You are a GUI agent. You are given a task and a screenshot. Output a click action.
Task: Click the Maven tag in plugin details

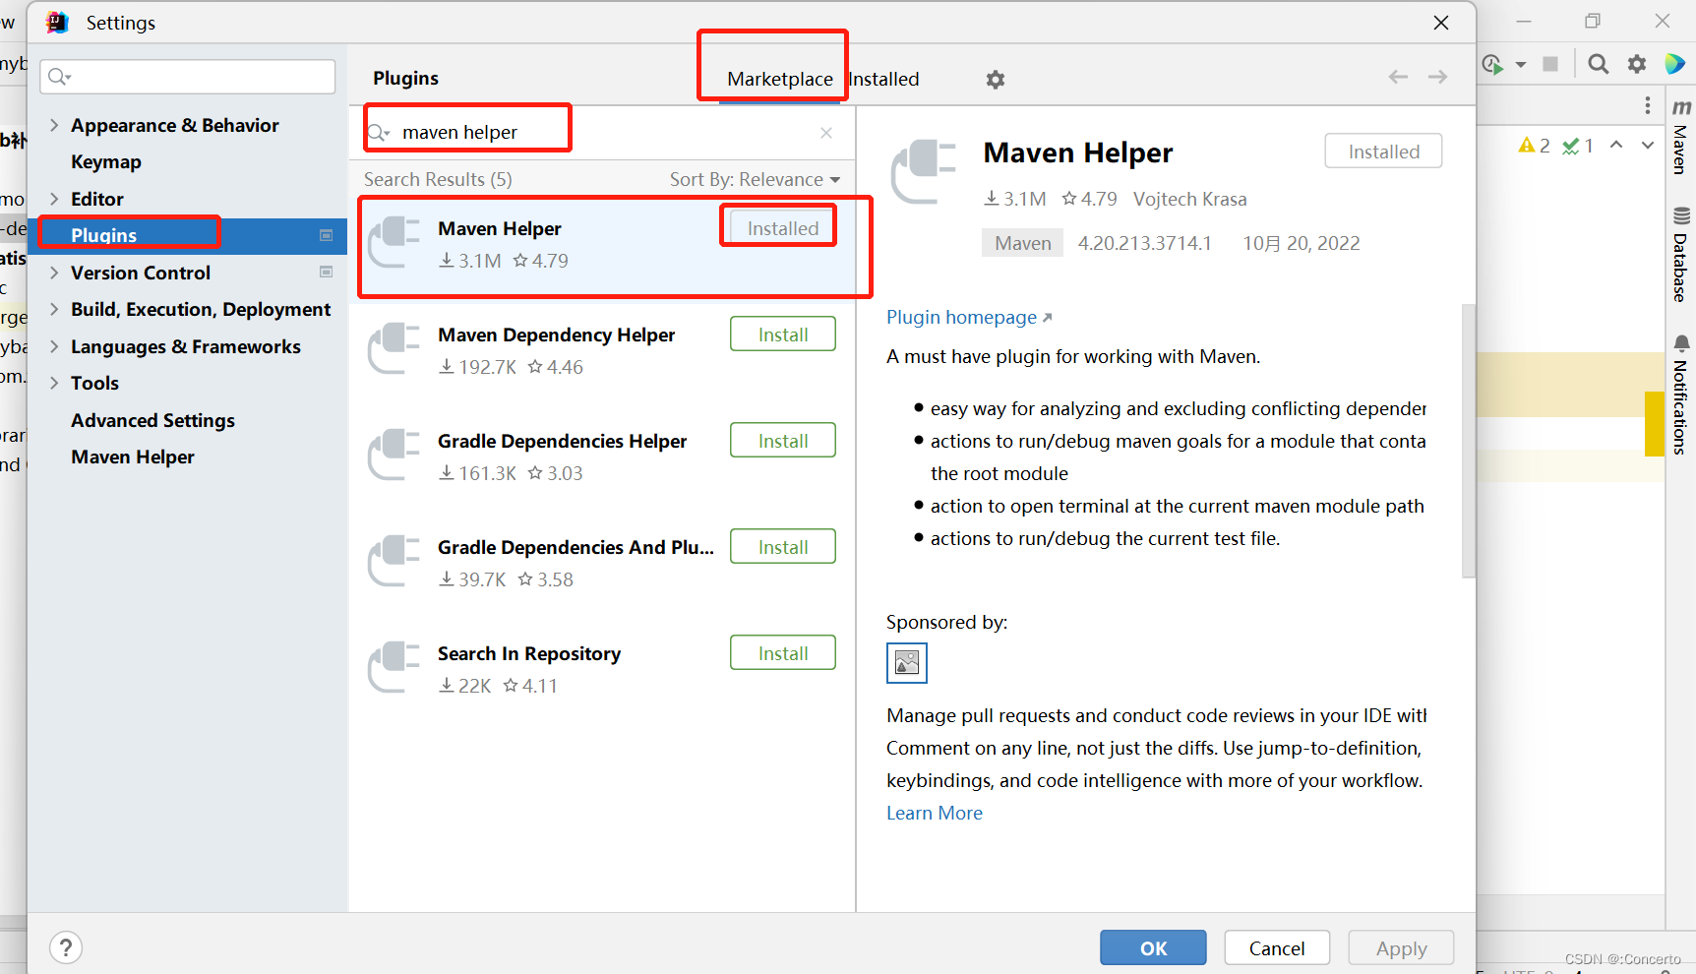[1022, 243]
